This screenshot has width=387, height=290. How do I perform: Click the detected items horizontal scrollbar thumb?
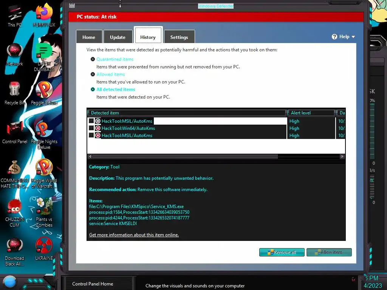tap(185, 156)
